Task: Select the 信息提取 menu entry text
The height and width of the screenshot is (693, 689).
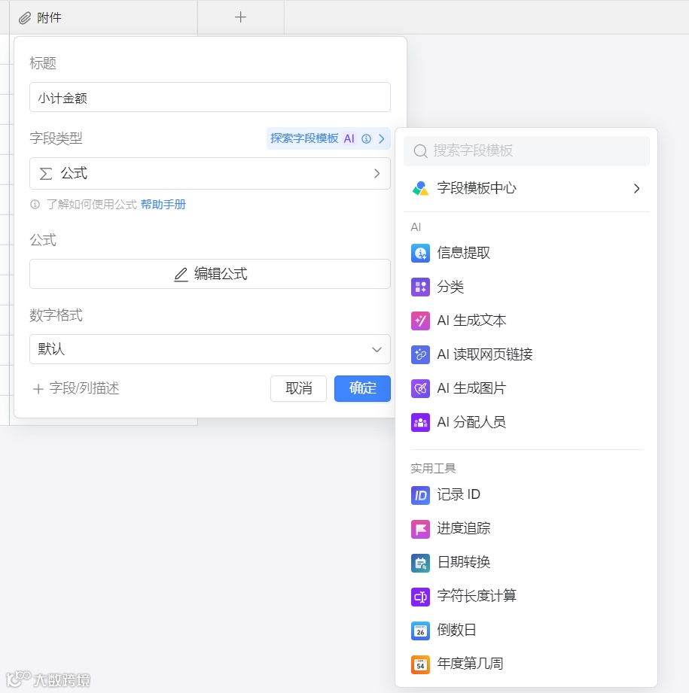Action: pyautogui.click(x=463, y=253)
